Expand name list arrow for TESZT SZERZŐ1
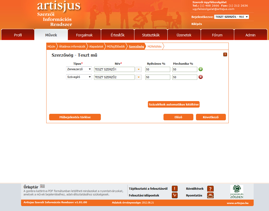Image resolution: width=269 pixels, height=211 pixels. pos(139,69)
